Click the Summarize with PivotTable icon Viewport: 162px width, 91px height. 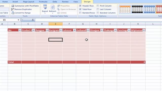13,6
